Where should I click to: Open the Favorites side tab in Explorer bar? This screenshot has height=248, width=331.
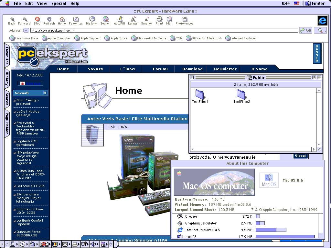7,55
